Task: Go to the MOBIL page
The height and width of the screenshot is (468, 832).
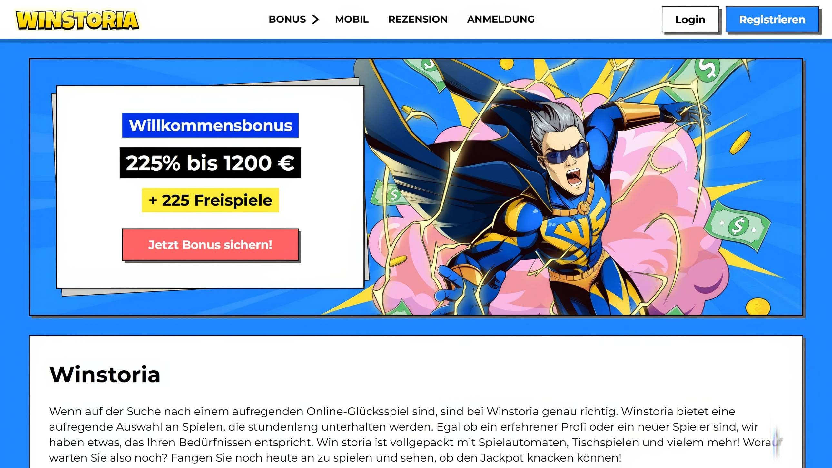Action: coord(352,19)
